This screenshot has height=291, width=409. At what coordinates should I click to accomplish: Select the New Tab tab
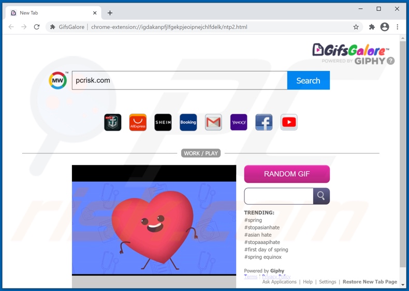coord(53,13)
